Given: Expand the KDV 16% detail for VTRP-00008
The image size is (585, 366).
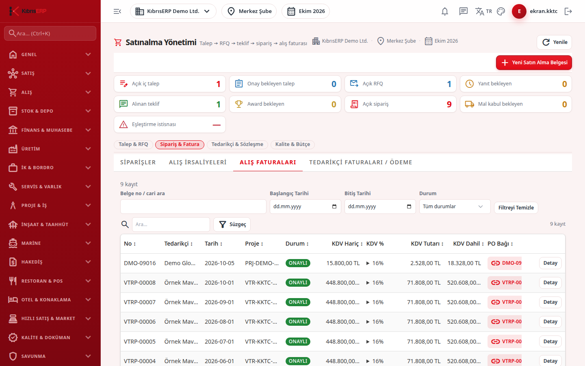Looking at the screenshot, I should point(375,283).
